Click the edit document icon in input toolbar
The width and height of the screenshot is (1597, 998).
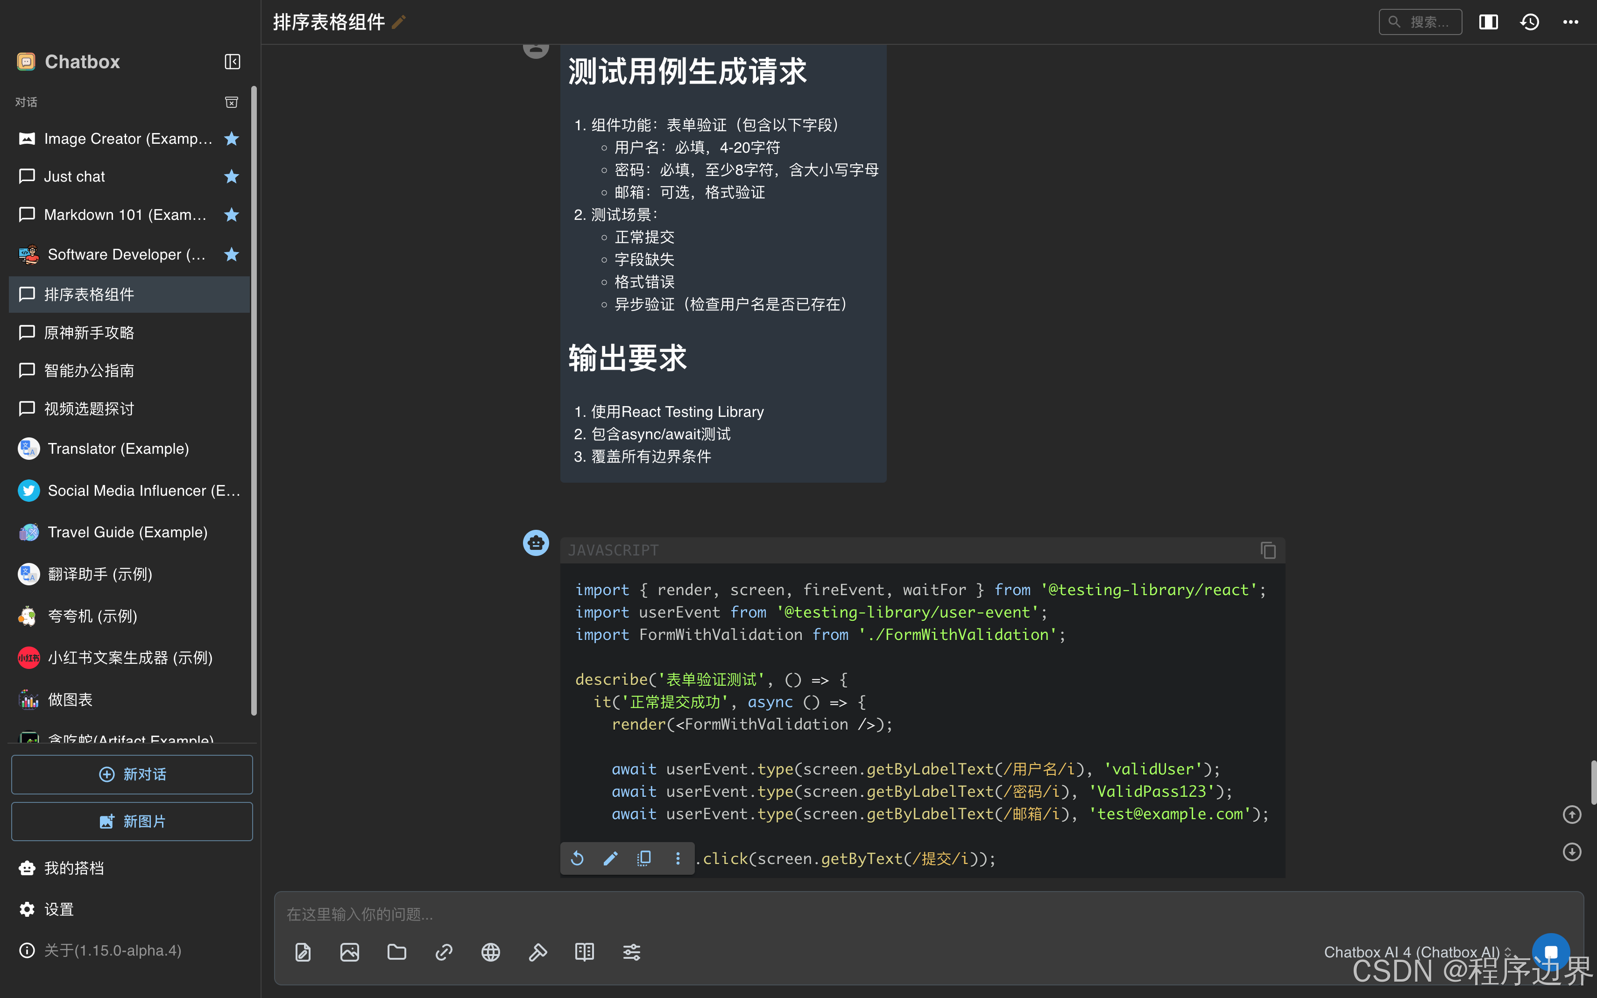(303, 952)
